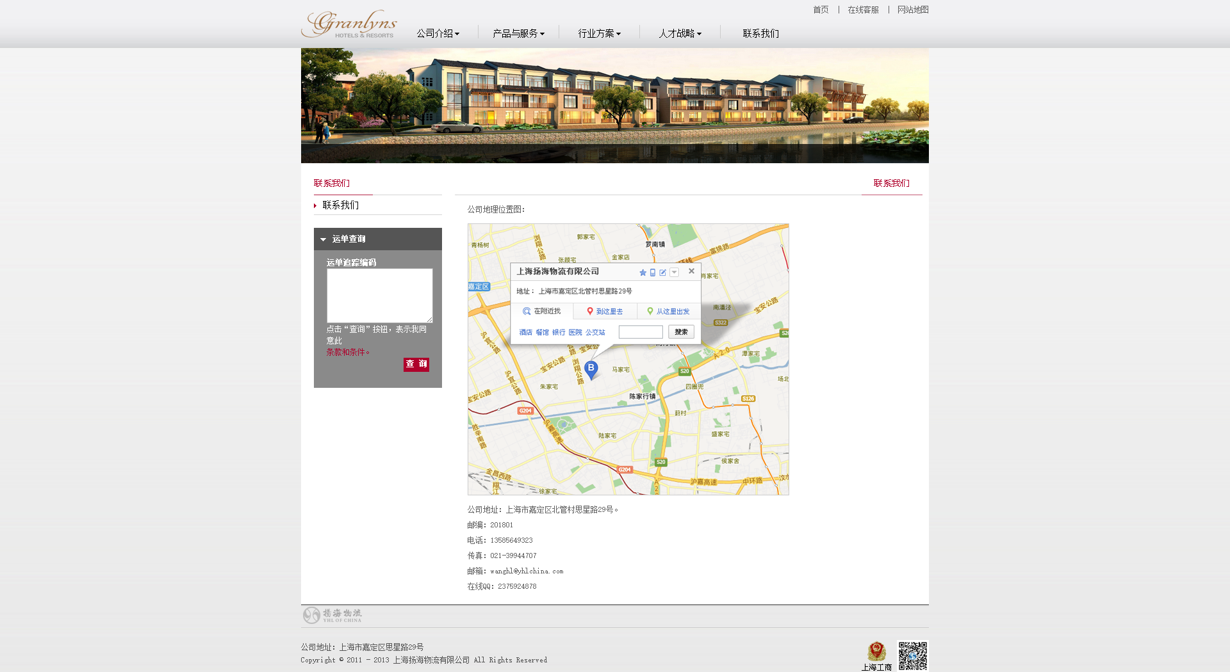
Task: Close the map info popup
Action: pyautogui.click(x=691, y=271)
